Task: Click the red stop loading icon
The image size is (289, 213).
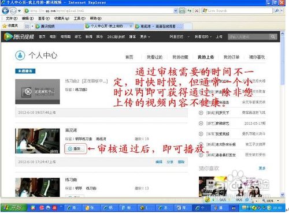Action: coord(197,11)
